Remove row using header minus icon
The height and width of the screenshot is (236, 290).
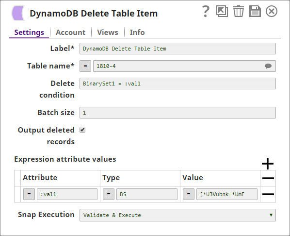pyautogui.click(x=268, y=178)
